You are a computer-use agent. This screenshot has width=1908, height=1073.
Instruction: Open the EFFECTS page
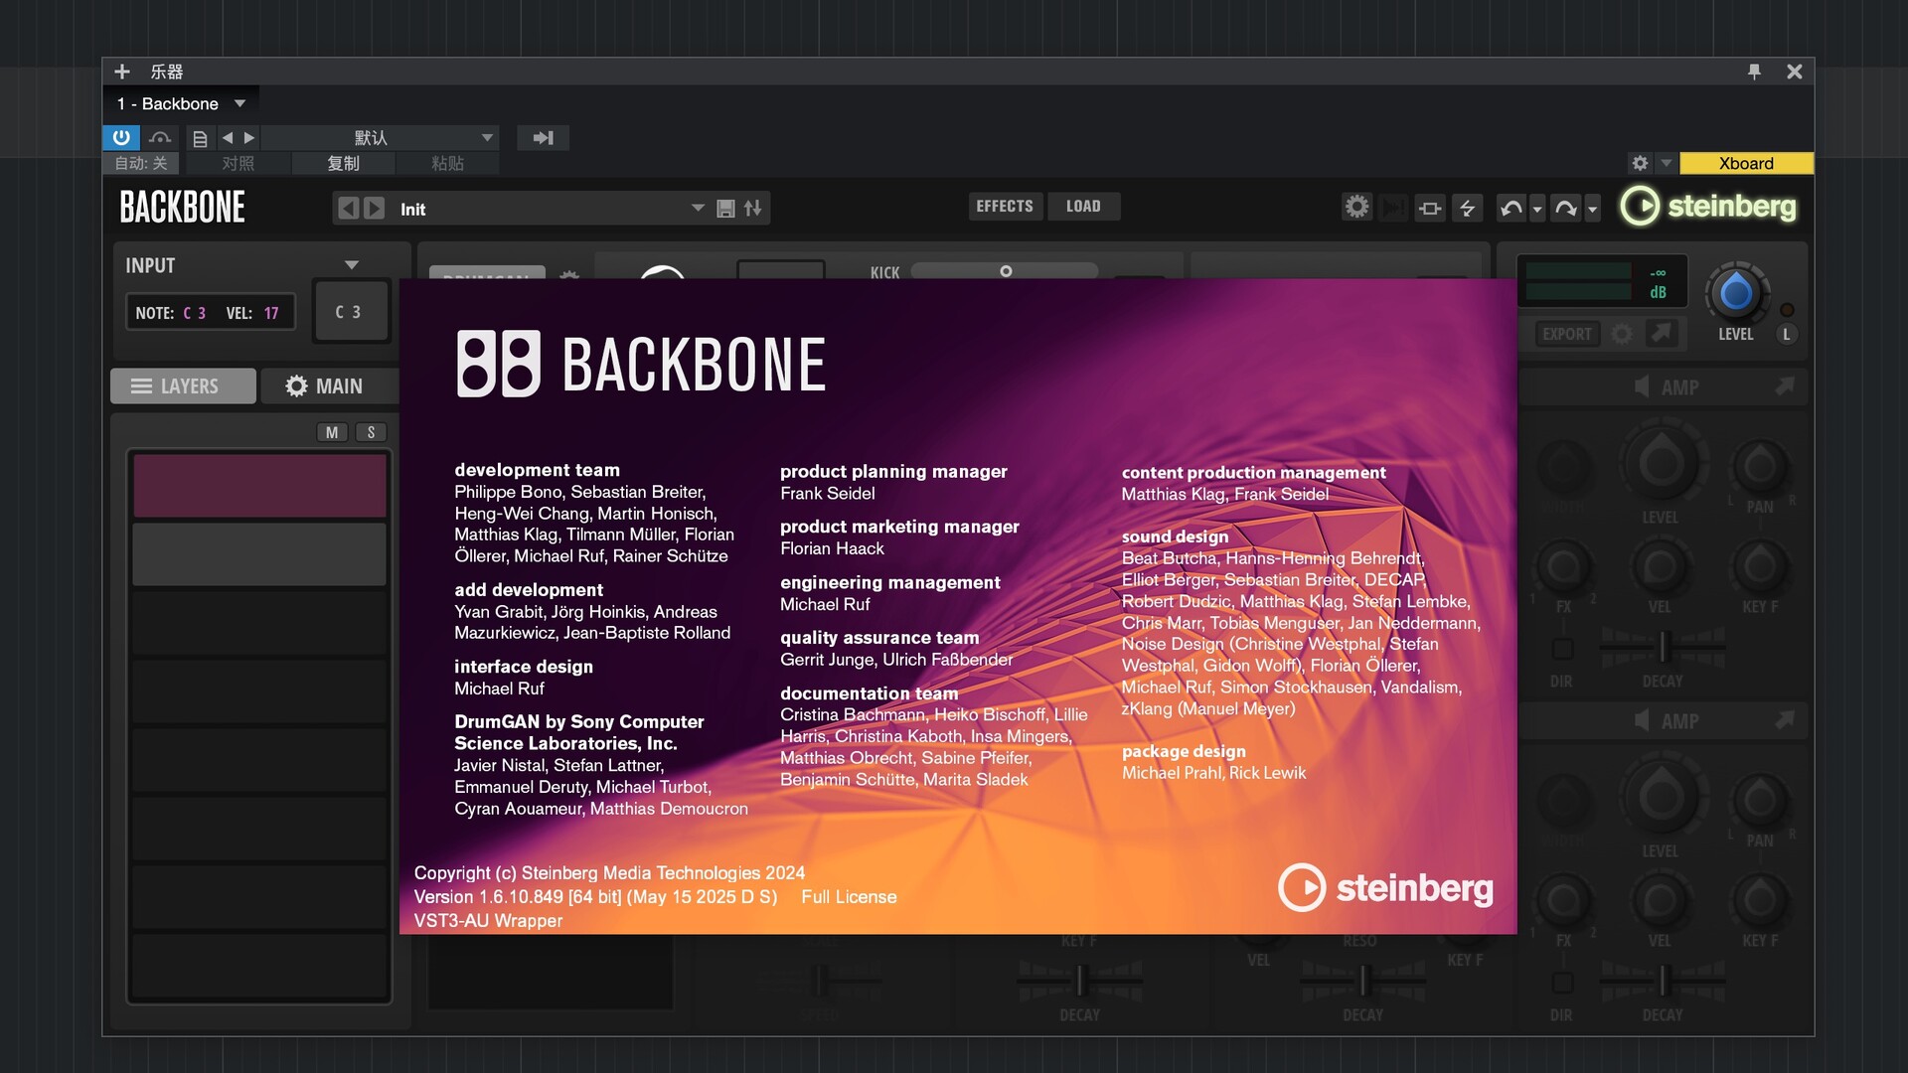pos(1005,207)
